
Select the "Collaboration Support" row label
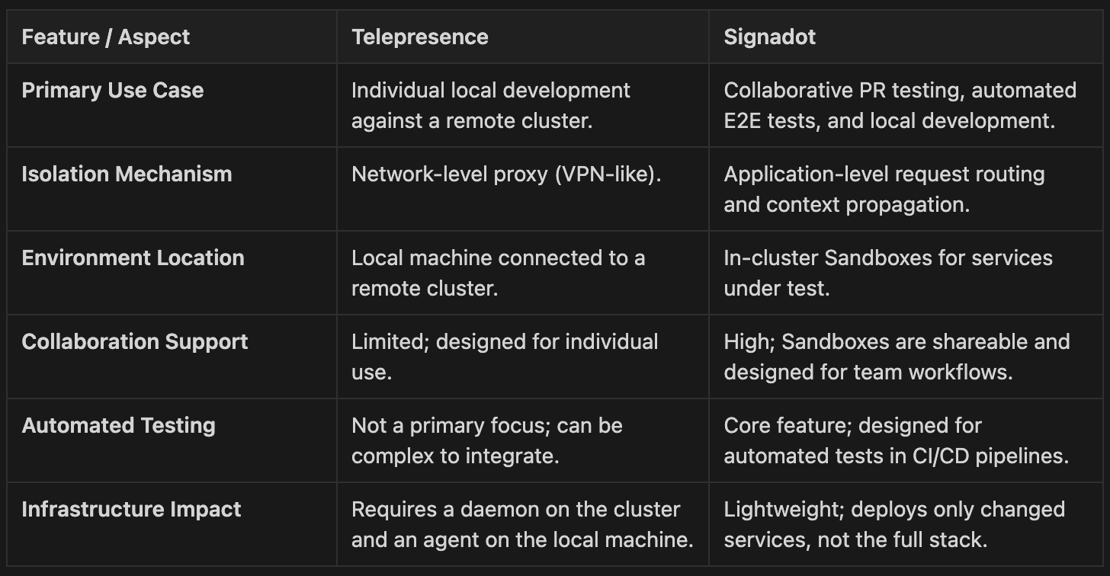[x=135, y=341]
